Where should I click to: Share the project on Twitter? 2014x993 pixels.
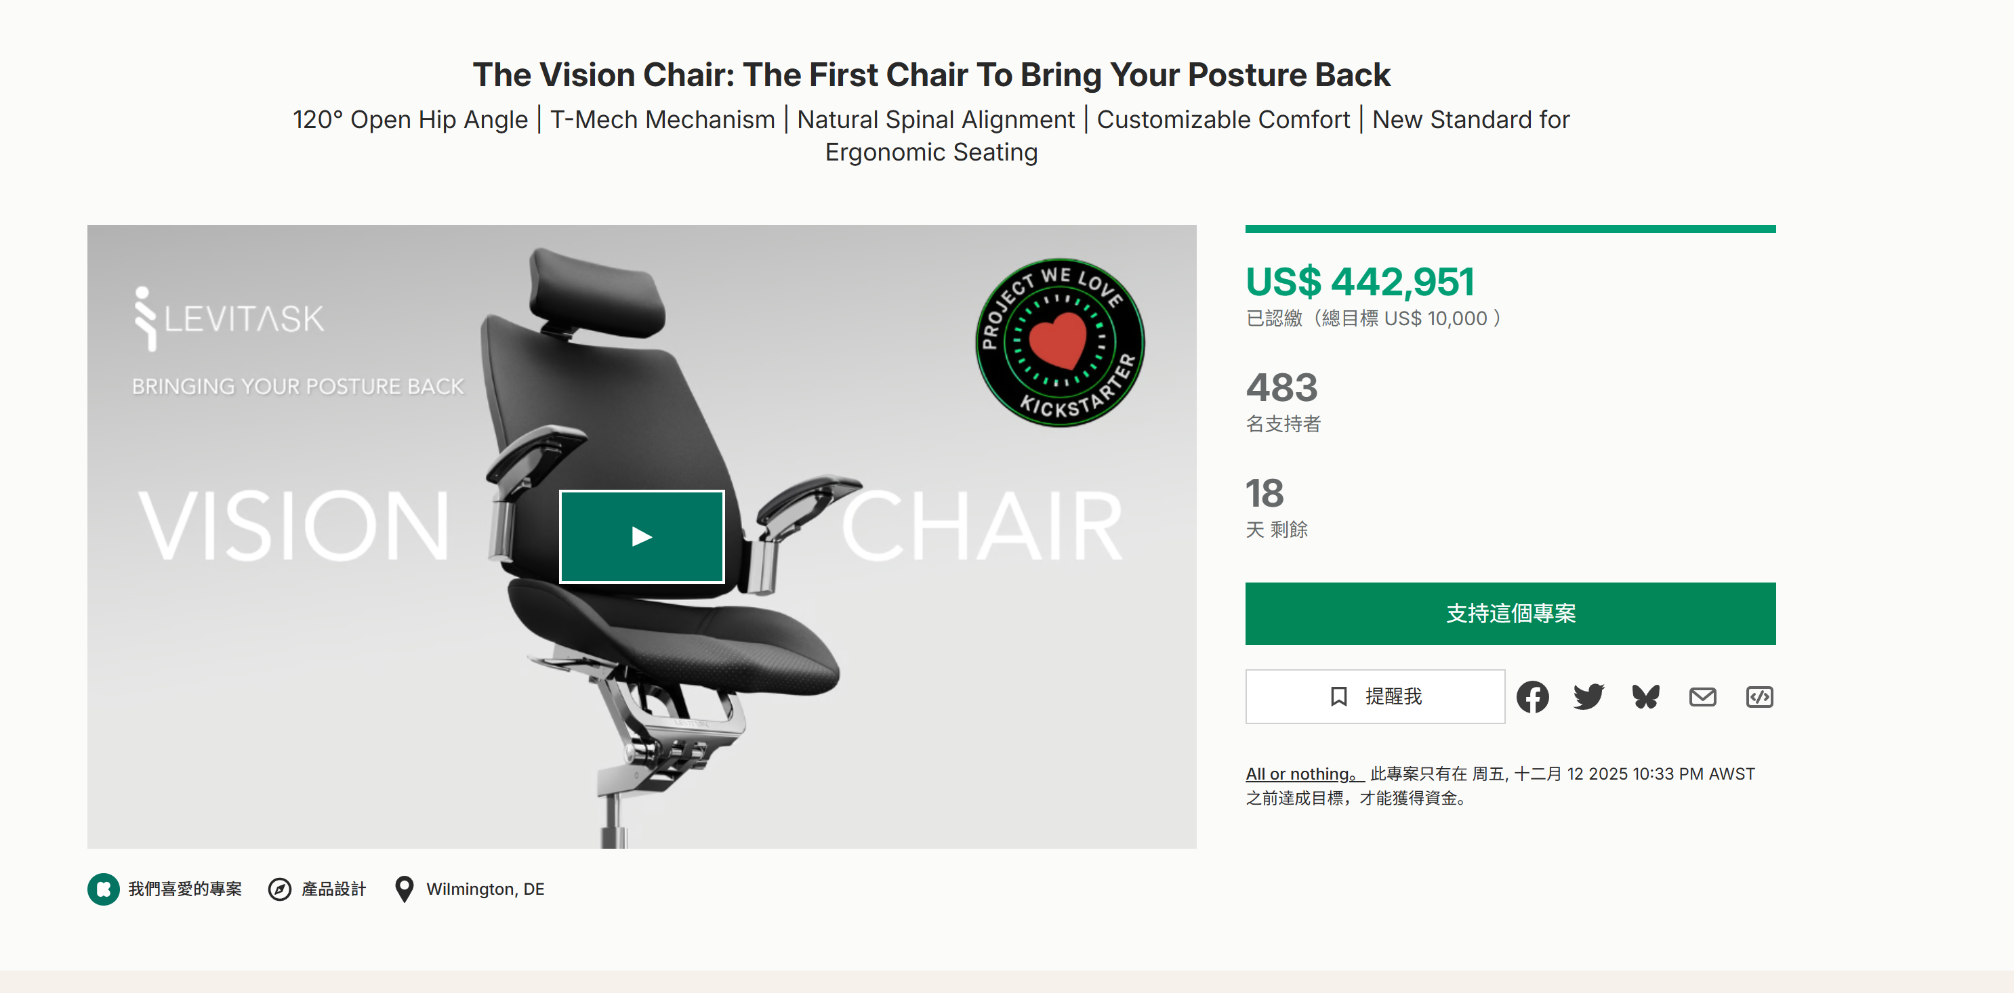coord(1588,696)
